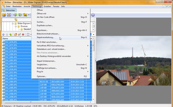The image size is (173, 107).
Task: Choose Als Hex-Code öffnen
Action: [61, 17]
